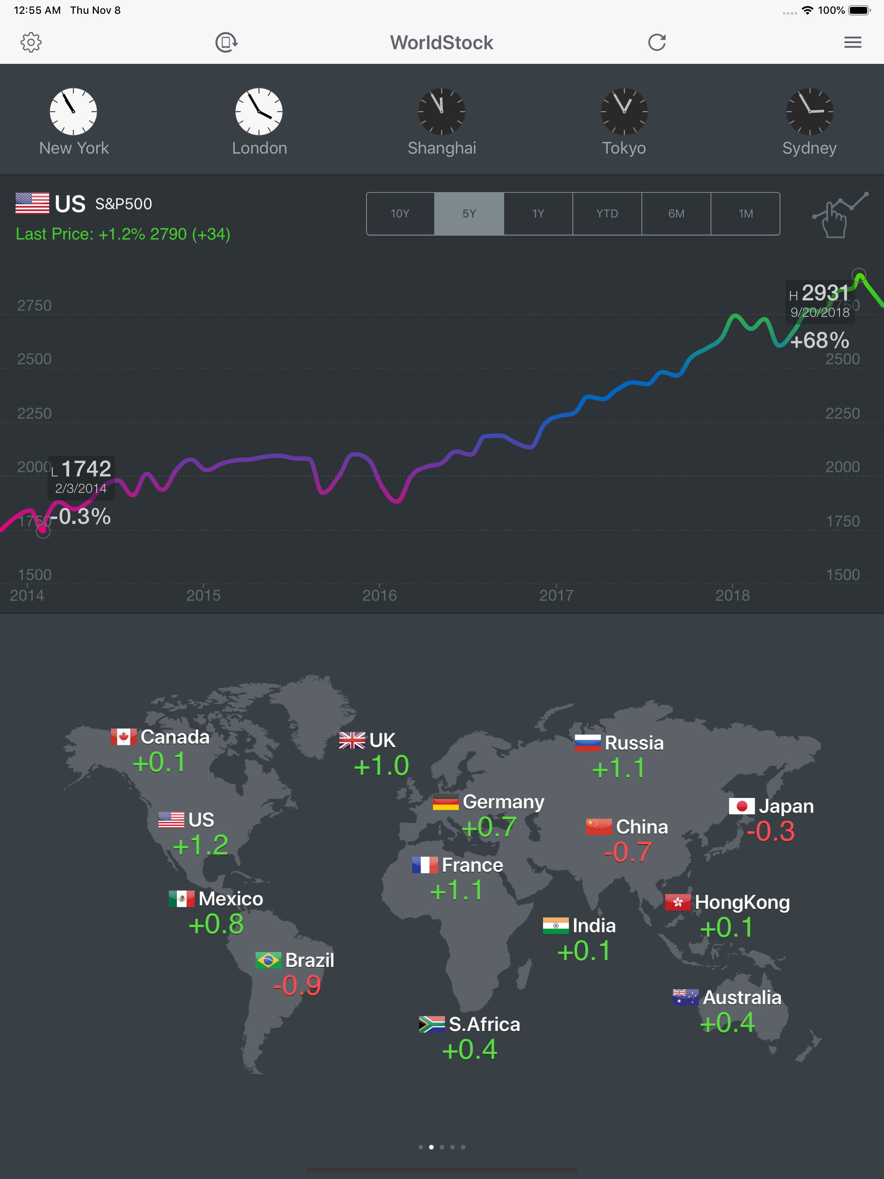Viewport: 884px width, 1179px height.
Task: Select the London clock
Action: [259, 111]
